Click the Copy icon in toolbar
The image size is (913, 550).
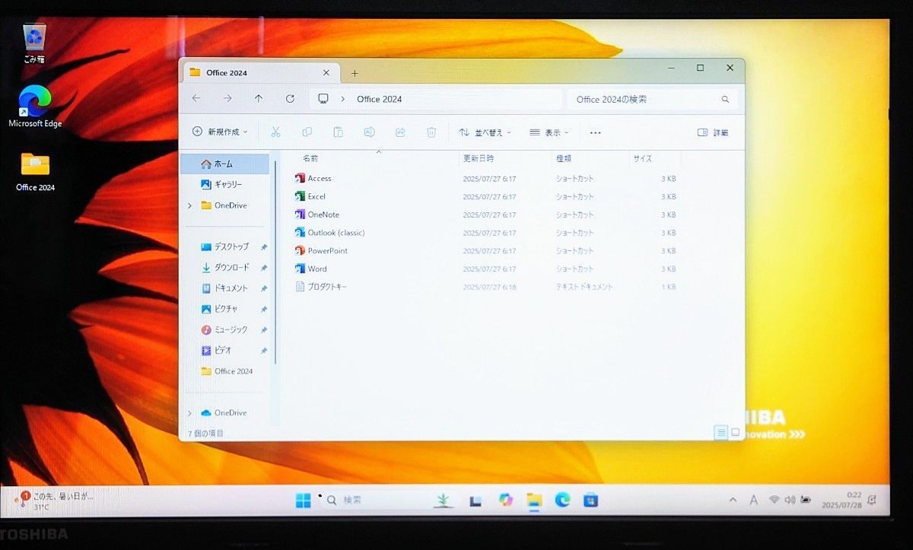click(307, 132)
